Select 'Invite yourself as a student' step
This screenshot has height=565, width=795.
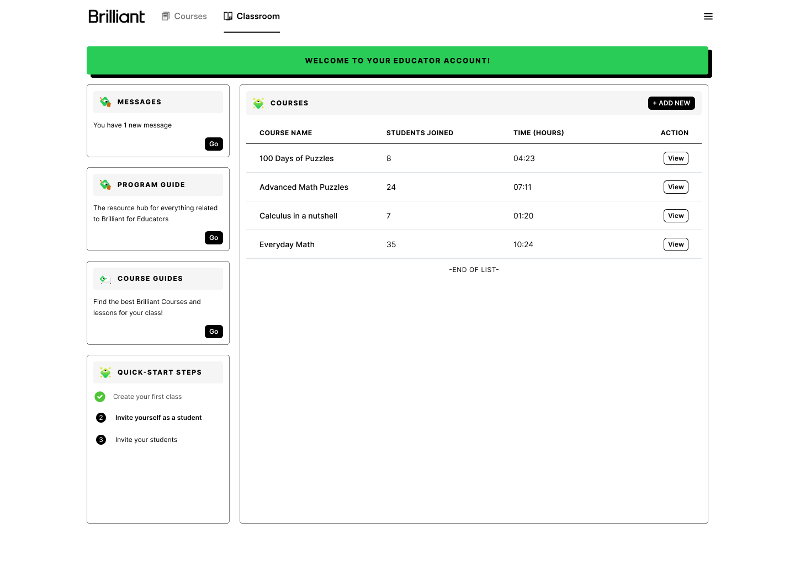(x=158, y=418)
